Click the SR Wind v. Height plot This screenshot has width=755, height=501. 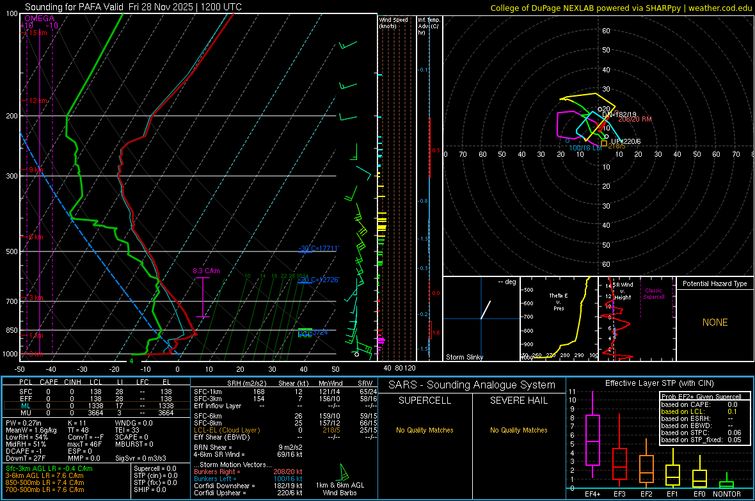click(x=637, y=319)
